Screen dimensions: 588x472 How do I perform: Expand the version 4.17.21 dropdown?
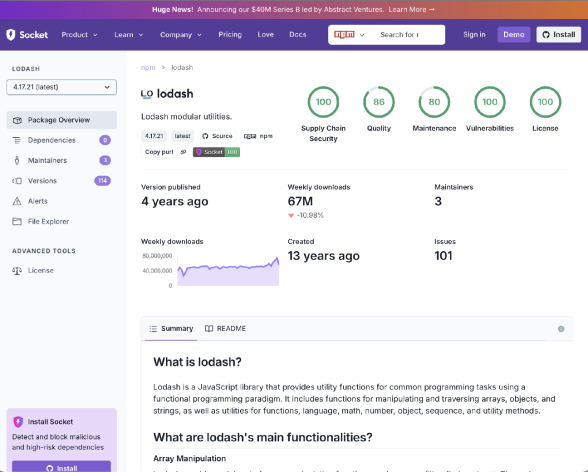pos(61,87)
